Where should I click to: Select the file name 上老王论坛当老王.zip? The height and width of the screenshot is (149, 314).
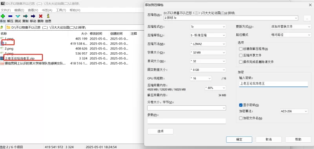[19, 58]
